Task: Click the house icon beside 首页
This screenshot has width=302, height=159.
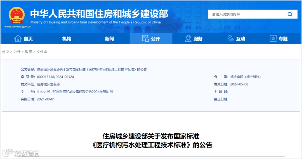Action: (18, 39)
